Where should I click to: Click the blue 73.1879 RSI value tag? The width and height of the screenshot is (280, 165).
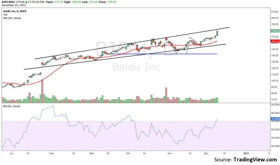(x=275, y=119)
